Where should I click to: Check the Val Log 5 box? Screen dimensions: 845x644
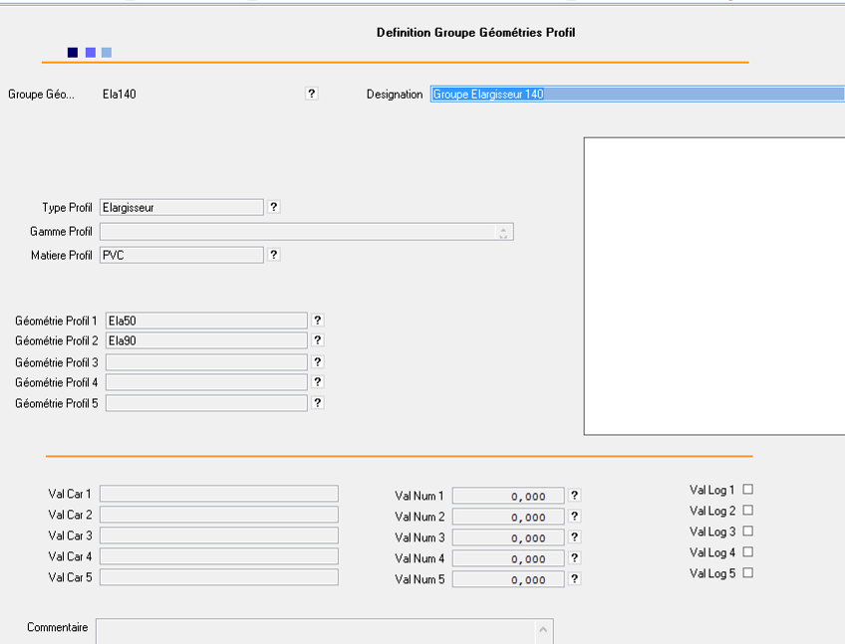(748, 572)
